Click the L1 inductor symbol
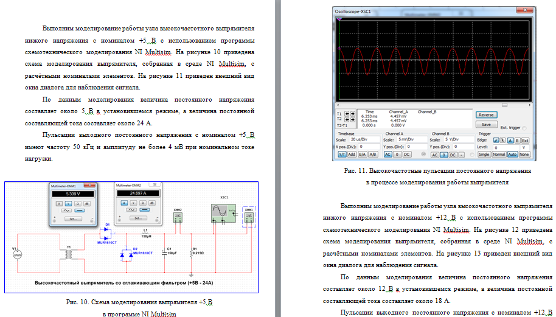Viewport: 556px width, 317px height. (145, 234)
